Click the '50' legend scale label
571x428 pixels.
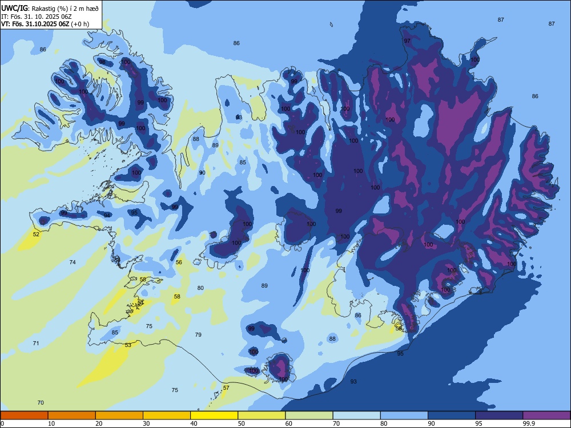(242, 423)
